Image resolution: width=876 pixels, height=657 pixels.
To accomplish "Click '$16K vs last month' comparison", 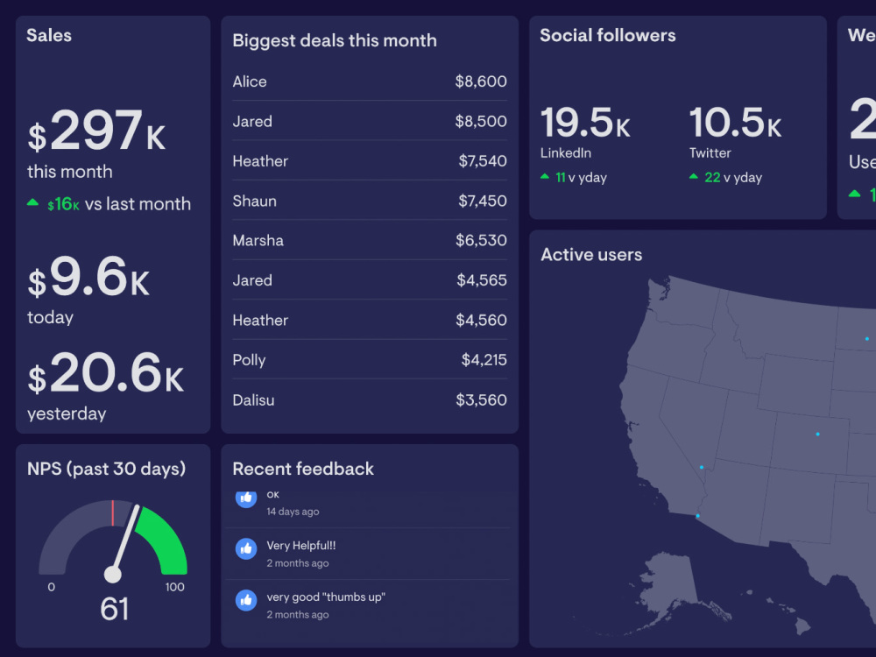I will 119,204.
